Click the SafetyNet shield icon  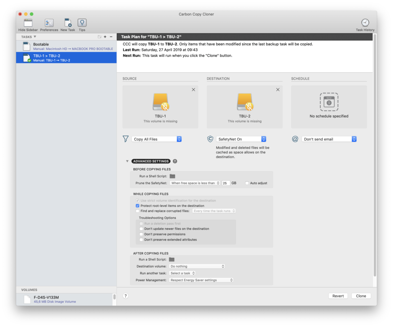coord(210,139)
